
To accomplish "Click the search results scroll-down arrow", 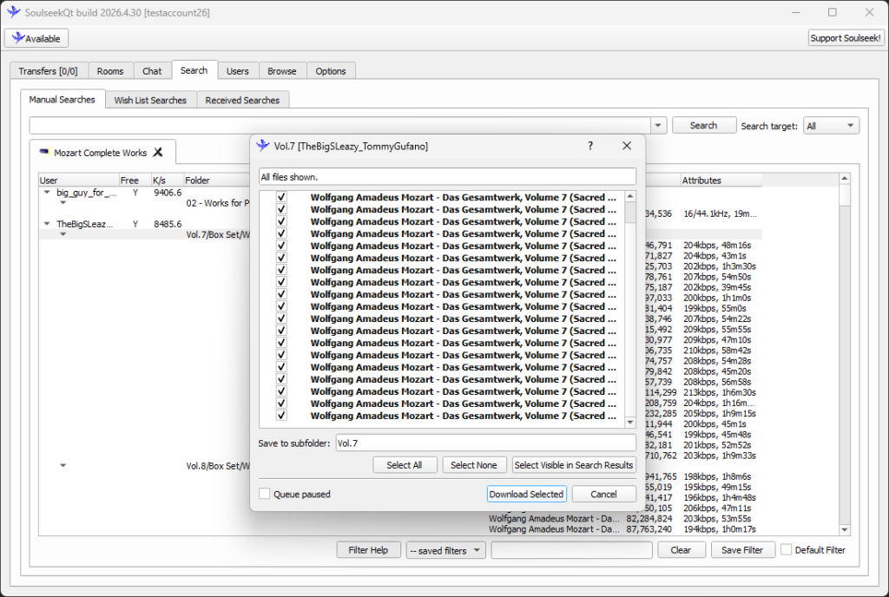I will (x=845, y=530).
